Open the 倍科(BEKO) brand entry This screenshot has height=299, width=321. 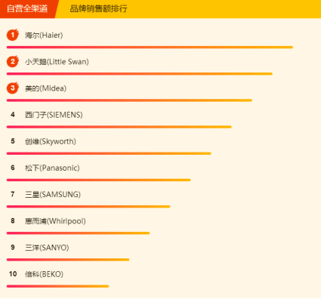point(44,274)
